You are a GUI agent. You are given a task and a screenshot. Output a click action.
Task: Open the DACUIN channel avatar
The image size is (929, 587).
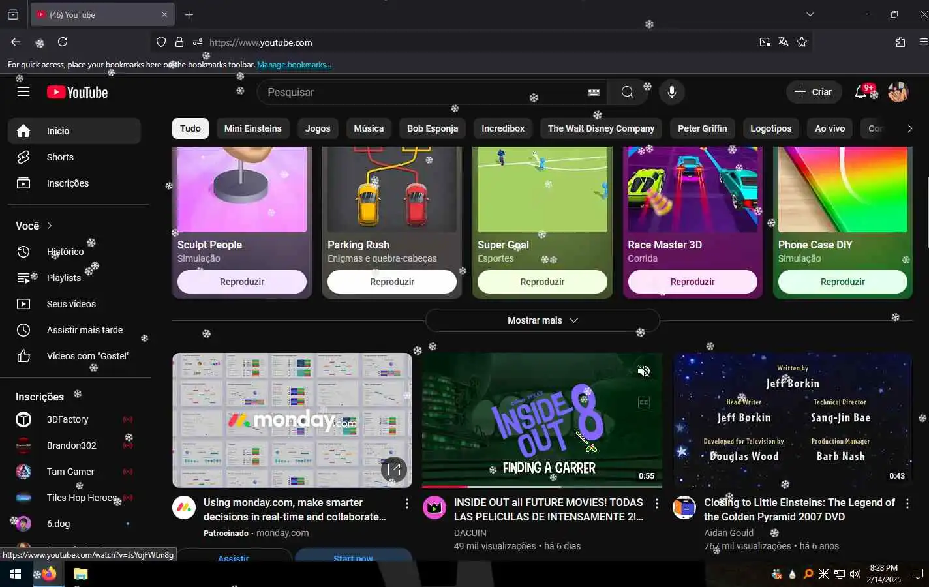point(434,507)
